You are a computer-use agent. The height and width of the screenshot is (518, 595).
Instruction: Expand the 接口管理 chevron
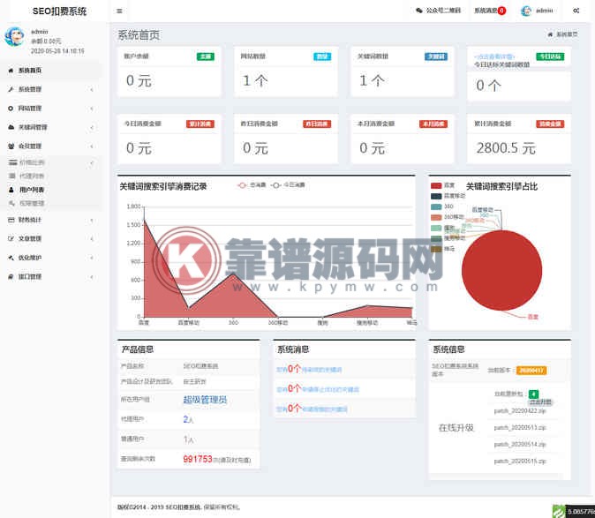92,277
